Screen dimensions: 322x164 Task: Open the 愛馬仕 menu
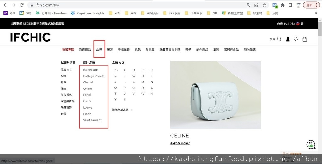coord(150,49)
